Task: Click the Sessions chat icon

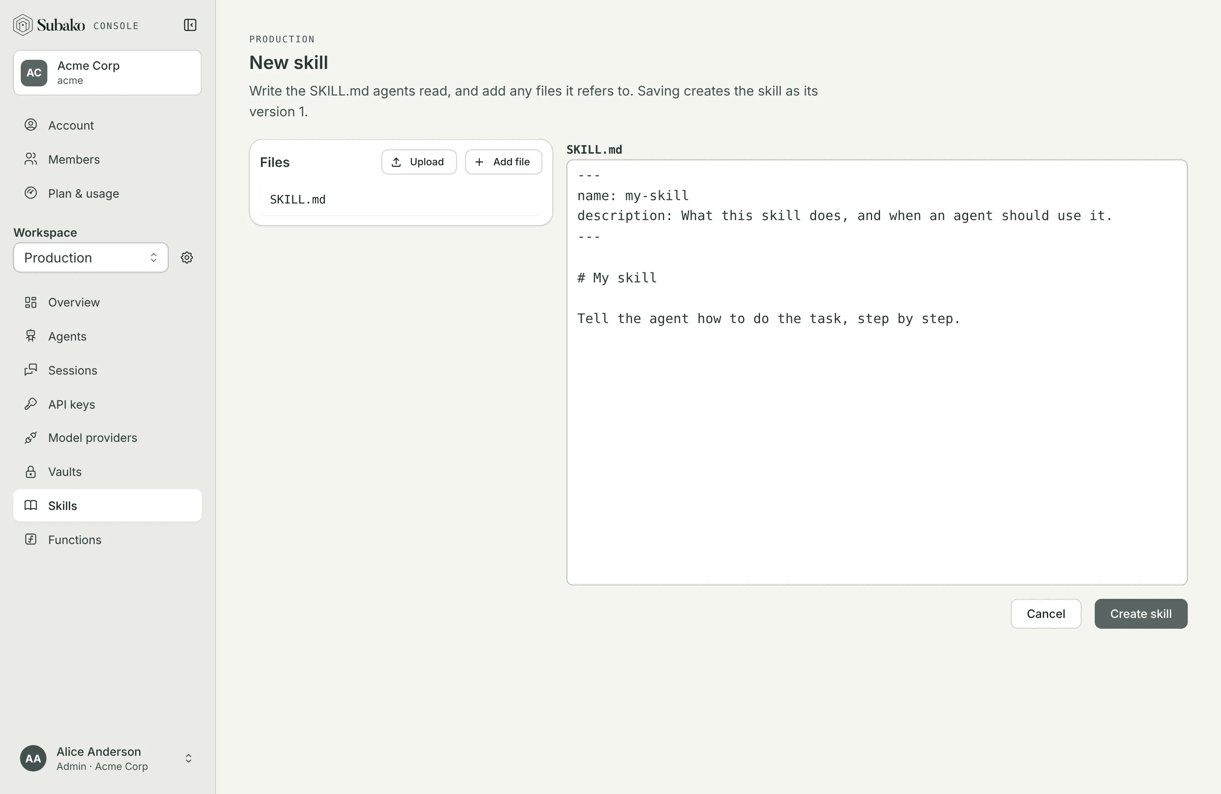Action: [x=31, y=370]
